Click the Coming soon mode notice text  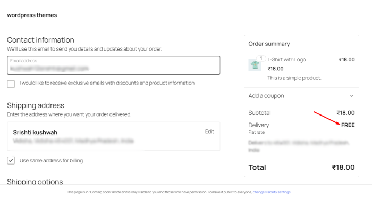pos(159,192)
